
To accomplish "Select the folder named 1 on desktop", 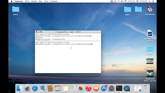I will pos(138,9).
